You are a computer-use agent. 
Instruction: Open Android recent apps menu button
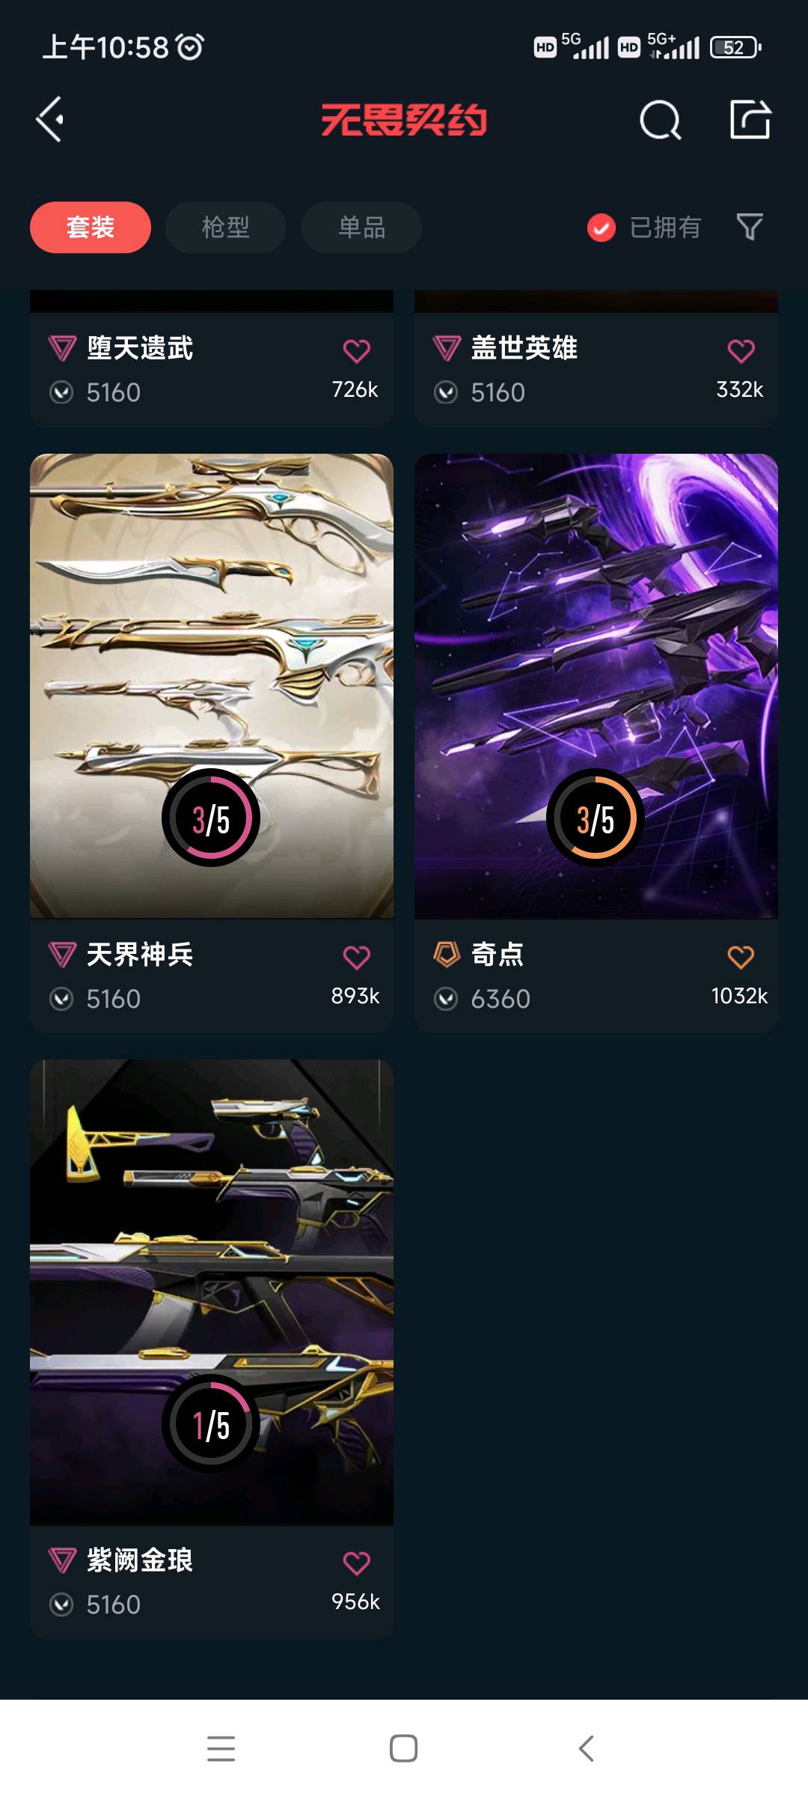pyautogui.click(x=221, y=1748)
